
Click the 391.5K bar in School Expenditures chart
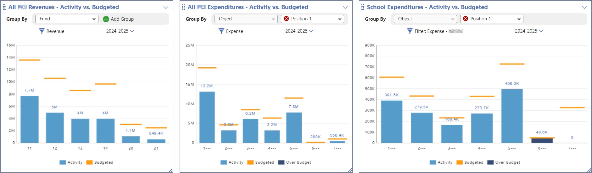(x=392, y=122)
